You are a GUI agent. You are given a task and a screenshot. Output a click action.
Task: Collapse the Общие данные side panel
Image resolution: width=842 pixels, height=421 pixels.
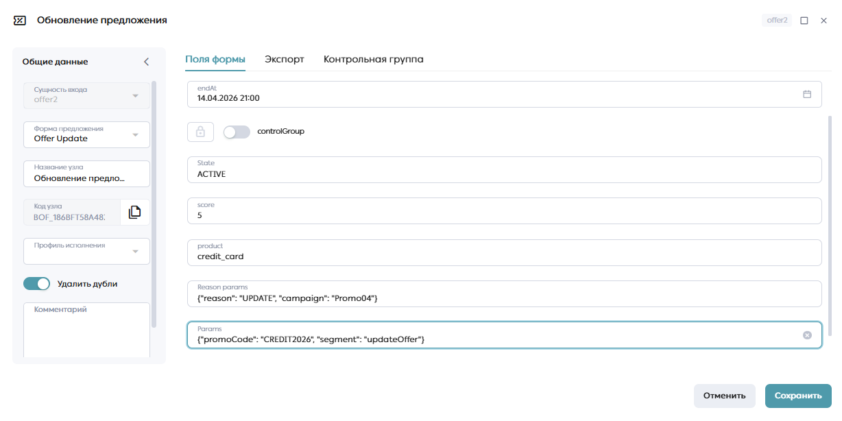[x=146, y=62]
